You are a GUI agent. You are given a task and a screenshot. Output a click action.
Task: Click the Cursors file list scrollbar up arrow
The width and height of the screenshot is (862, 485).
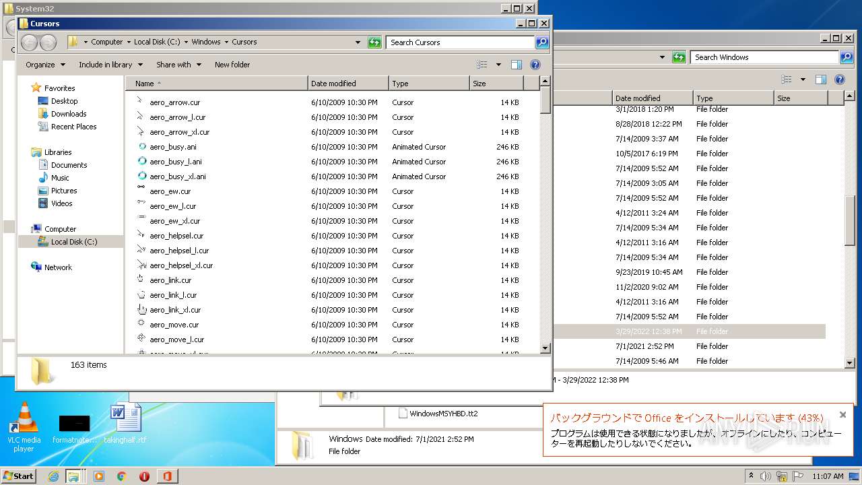pyautogui.click(x=545, y=82)
